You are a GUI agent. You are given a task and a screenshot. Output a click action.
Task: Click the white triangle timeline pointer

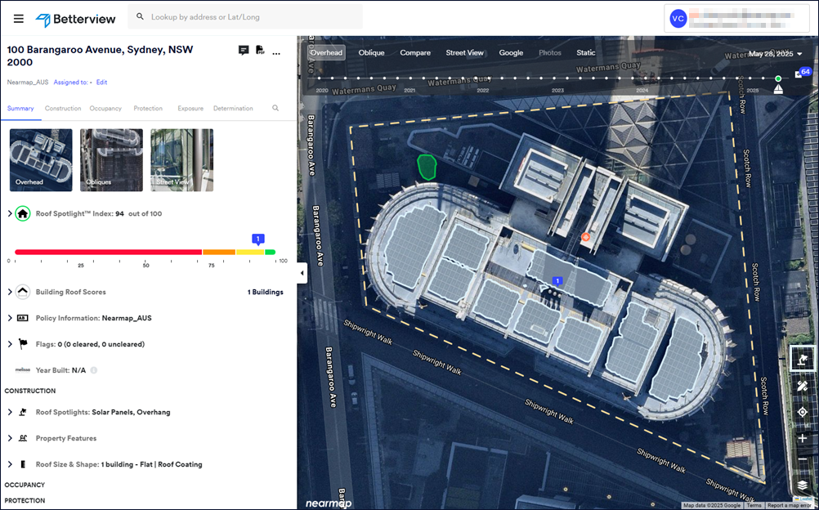[x=778, y=89]
